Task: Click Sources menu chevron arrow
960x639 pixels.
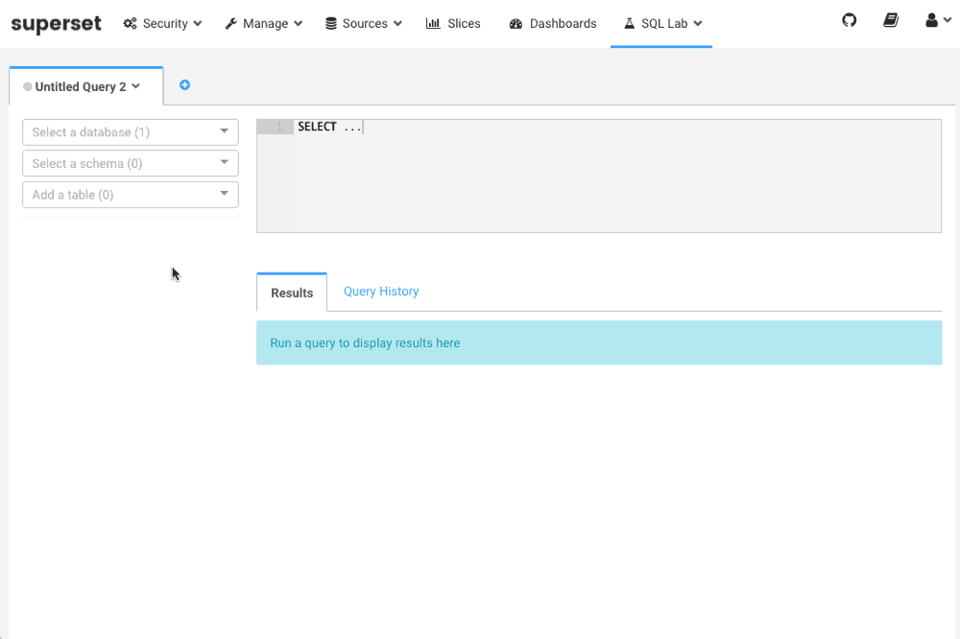Action: [x=398, y=23]
